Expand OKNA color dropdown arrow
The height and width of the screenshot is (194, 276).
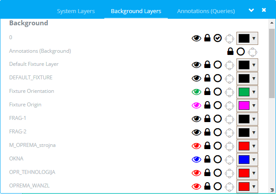pyautogui.click(x=254, y=160)
